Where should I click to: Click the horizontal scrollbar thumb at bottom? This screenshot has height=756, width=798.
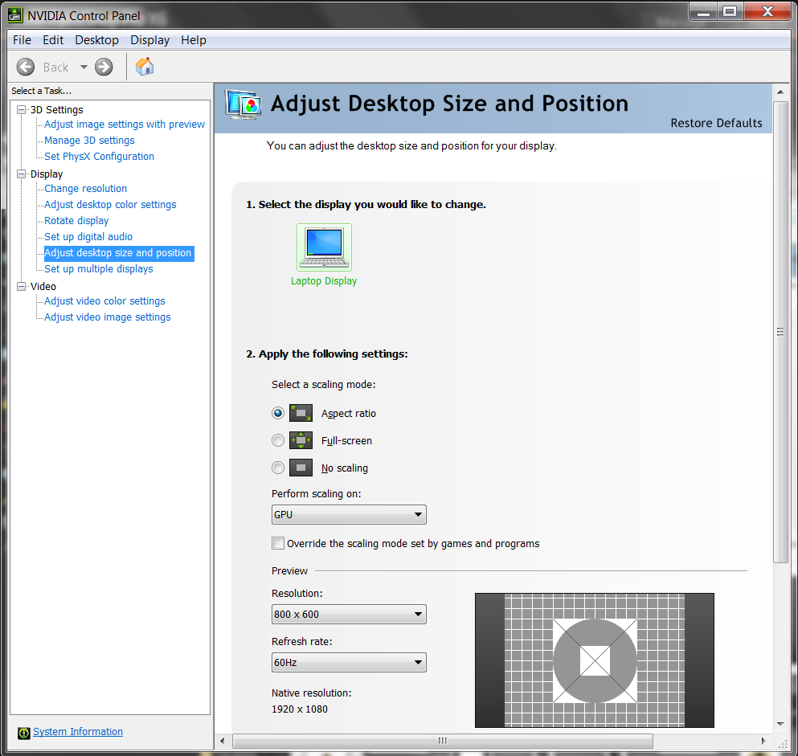[442, 740]
